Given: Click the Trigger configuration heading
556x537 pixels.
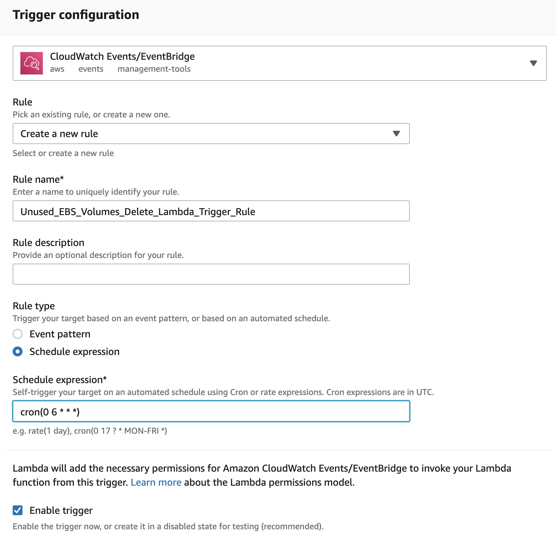Looking at the screenshot, I should [x=76, y=15].
